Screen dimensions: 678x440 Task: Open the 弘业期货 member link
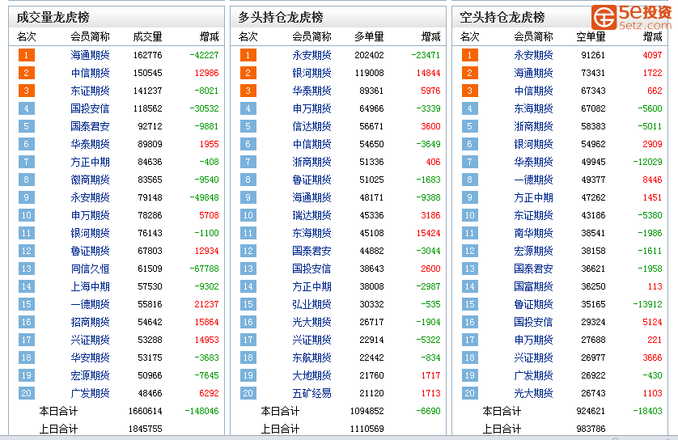(x=311, y=304)
